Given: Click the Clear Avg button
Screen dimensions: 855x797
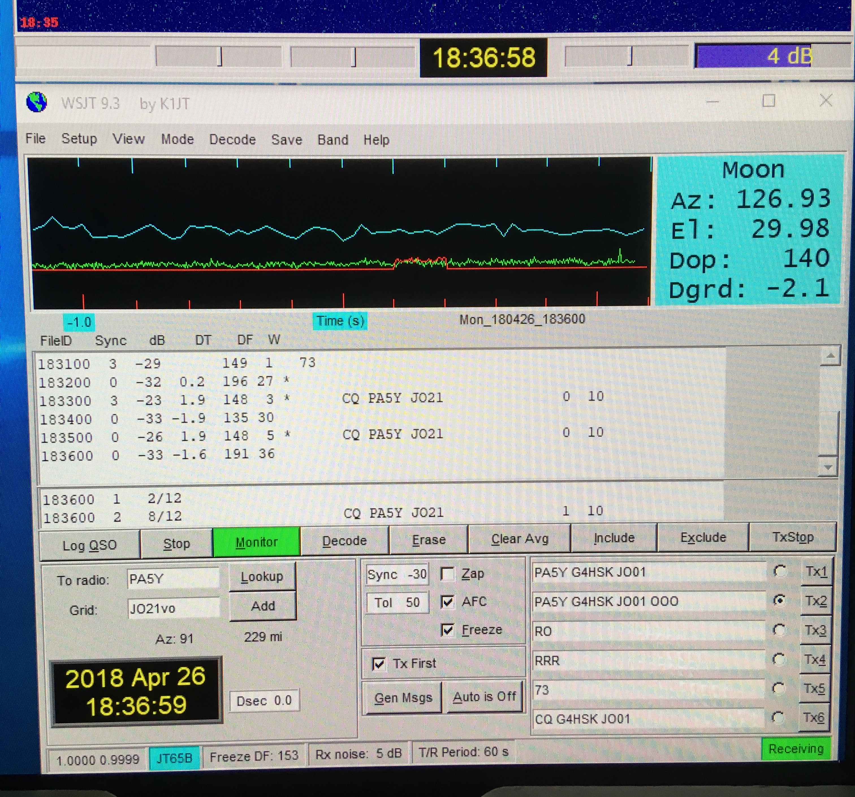Looking at the screenshot, I should click(520, 539).
